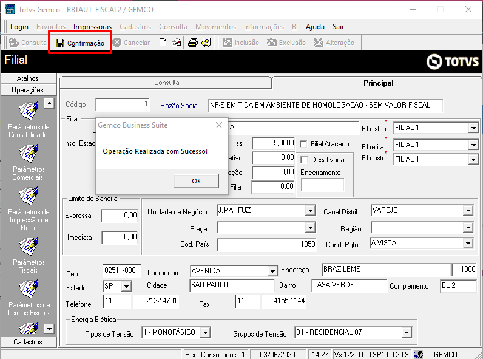Expand the Fil.retira dropdown
Image resolution: width=483 pixels, height=359 pixels.
473,145
